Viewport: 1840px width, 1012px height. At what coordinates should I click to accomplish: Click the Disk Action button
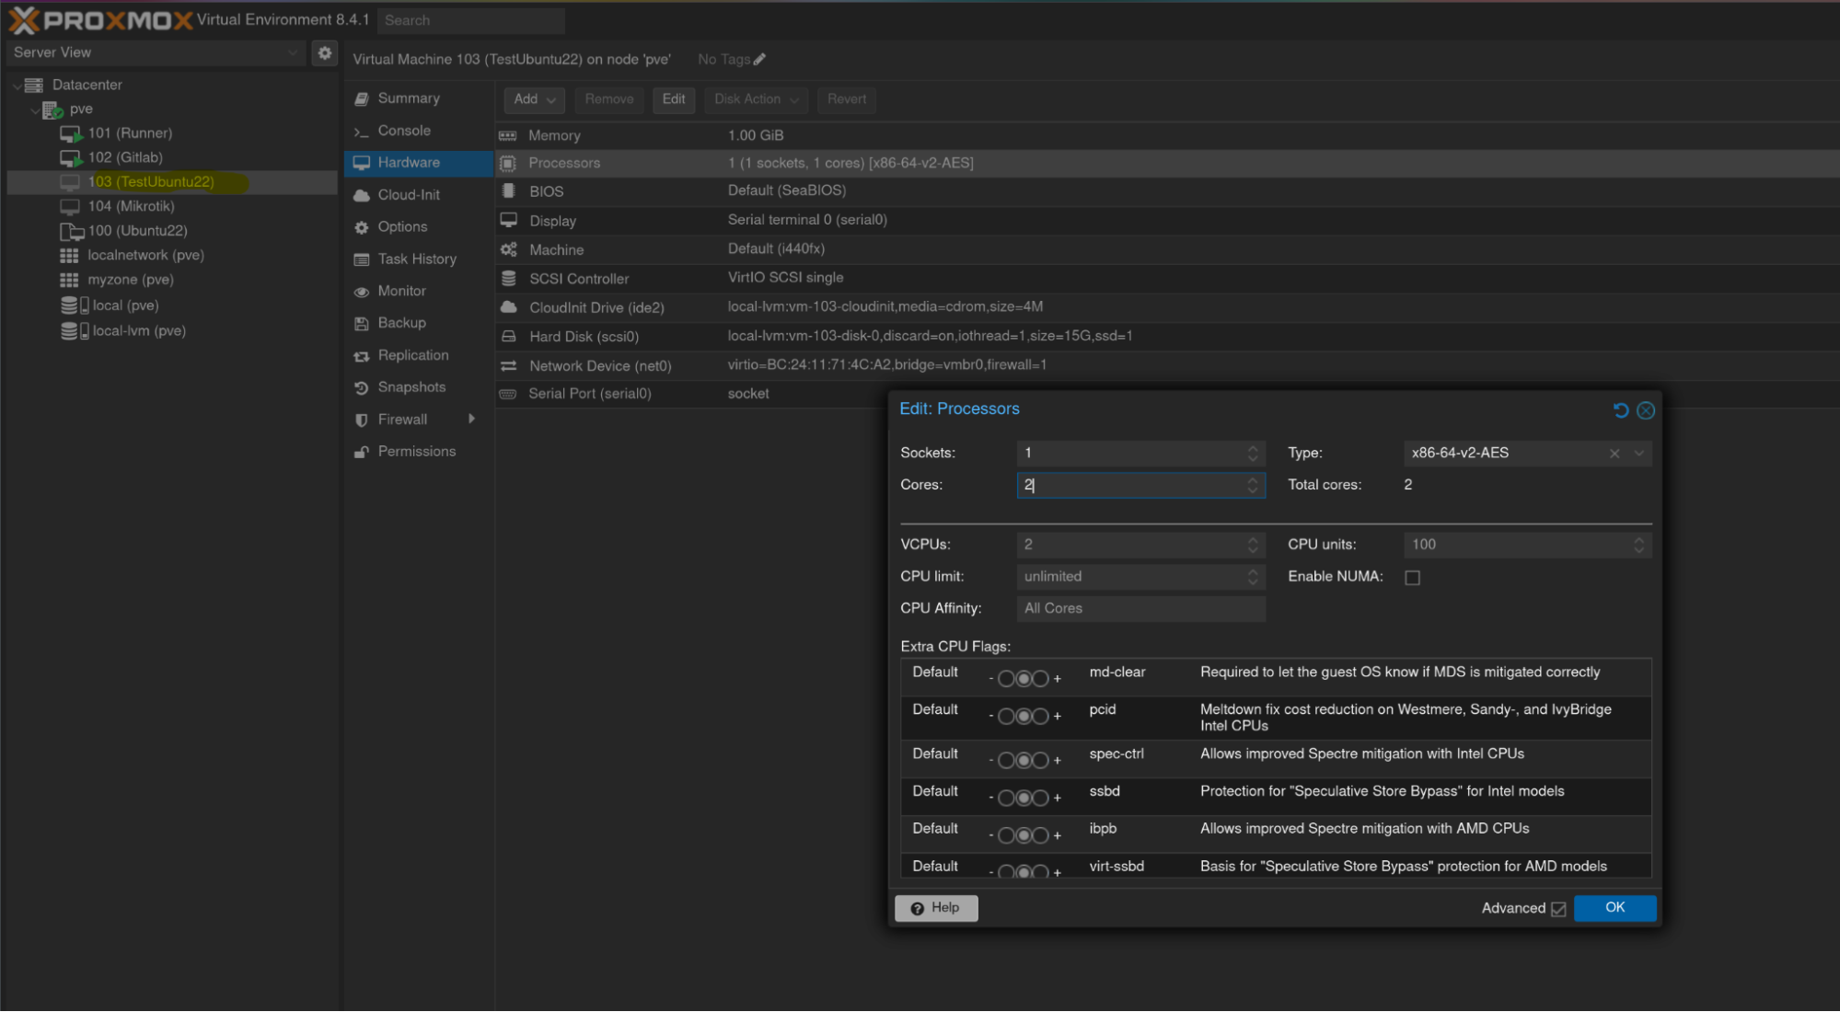tap(756, 99)
